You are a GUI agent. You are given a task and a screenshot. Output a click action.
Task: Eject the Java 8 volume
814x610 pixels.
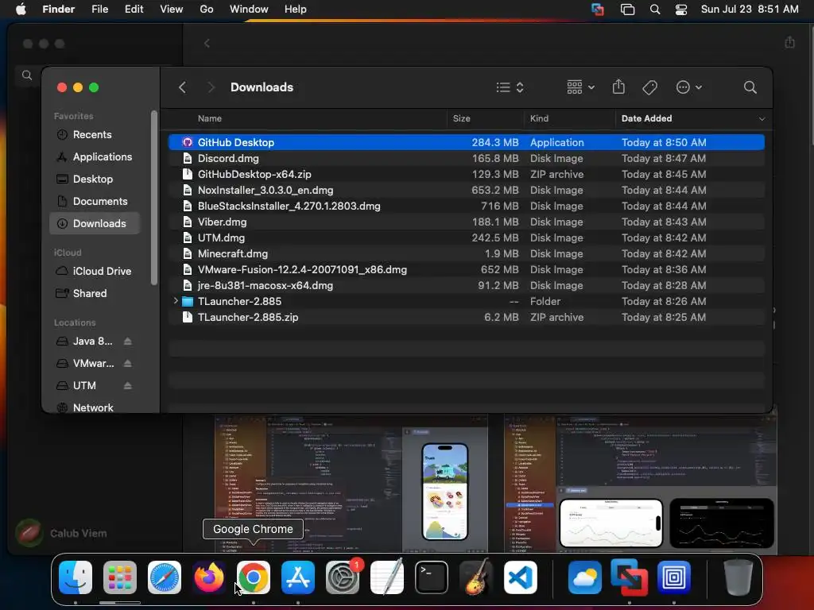click(x=128, y=342)
